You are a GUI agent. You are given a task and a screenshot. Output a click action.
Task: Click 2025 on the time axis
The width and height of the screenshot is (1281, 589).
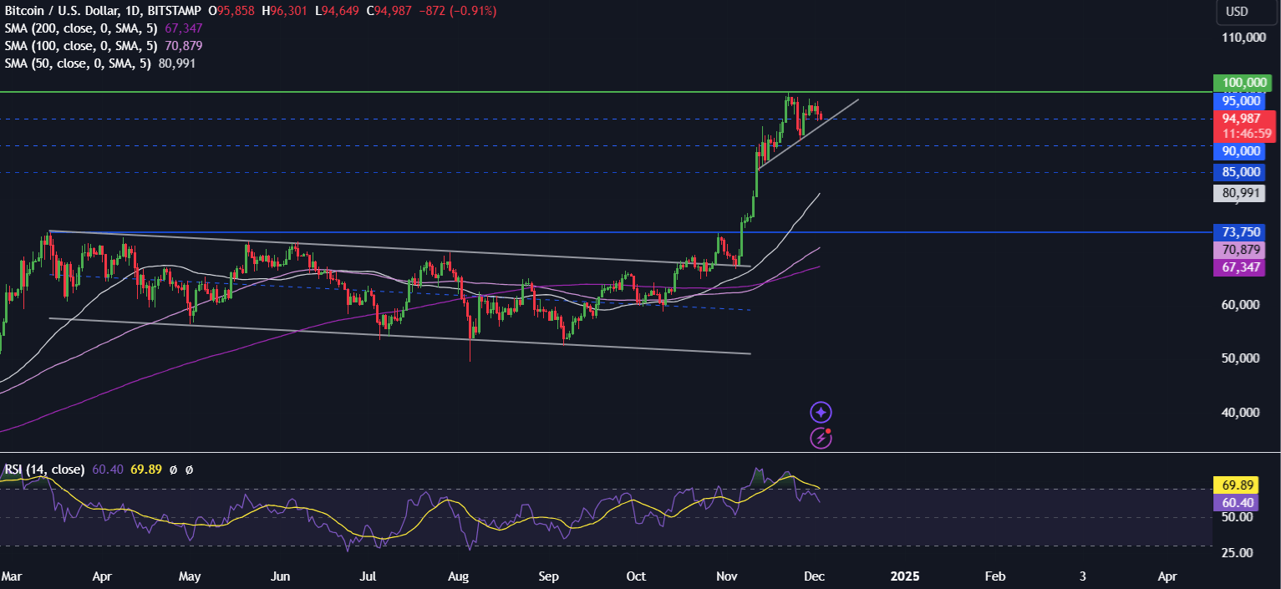[906, 576]
